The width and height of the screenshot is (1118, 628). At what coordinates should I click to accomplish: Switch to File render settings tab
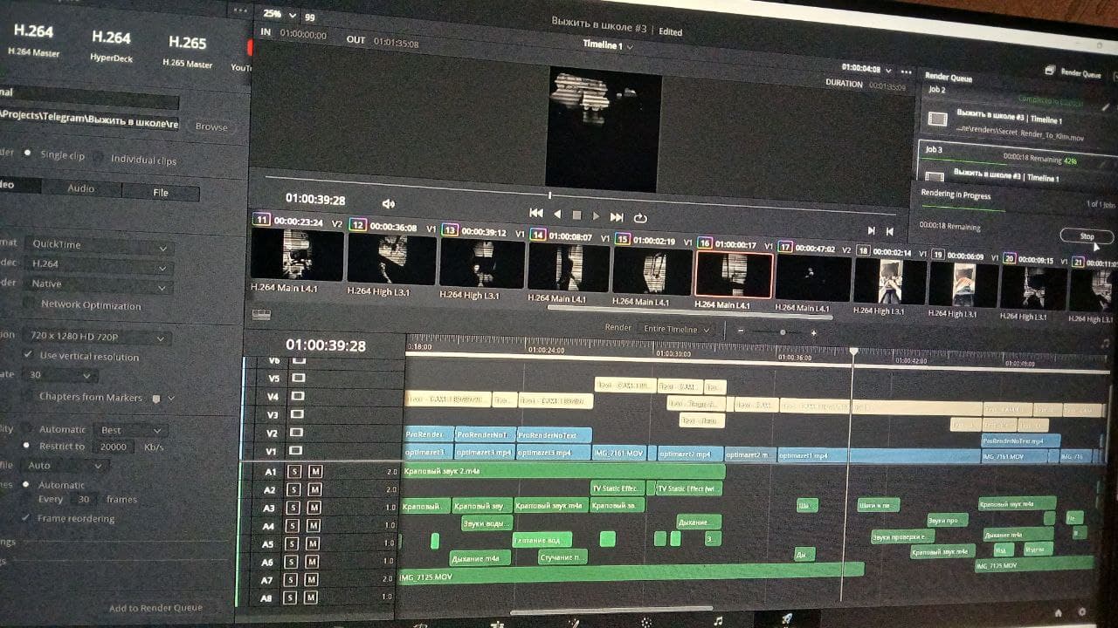coord(161,193)
